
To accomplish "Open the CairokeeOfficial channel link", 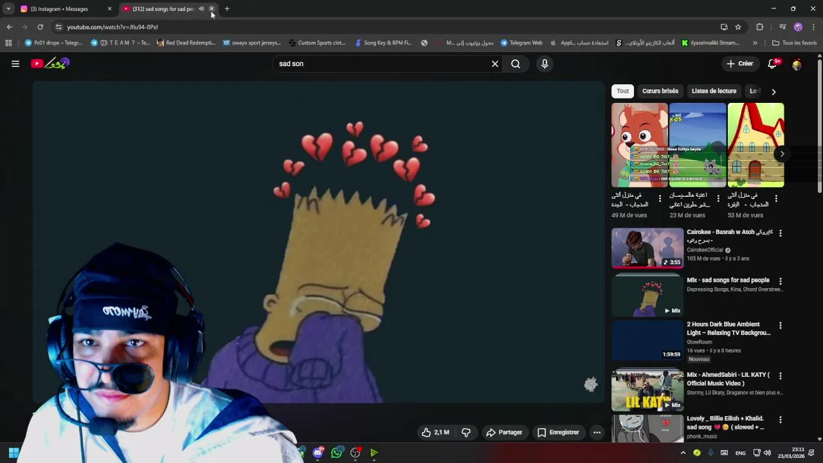I will click(705, 250).
